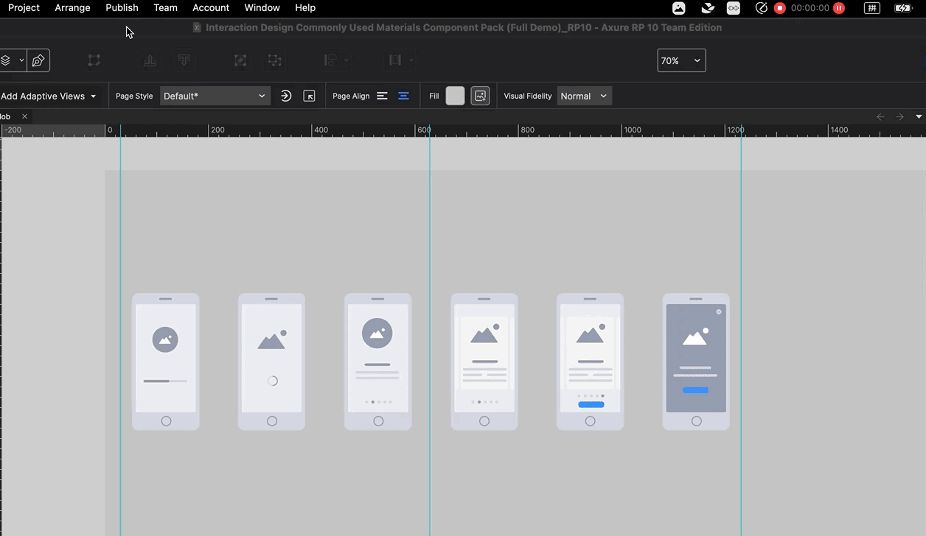This screenshot has height=536, width=926.
Task: Click the battery charging status icon
Action: (903, 8)
